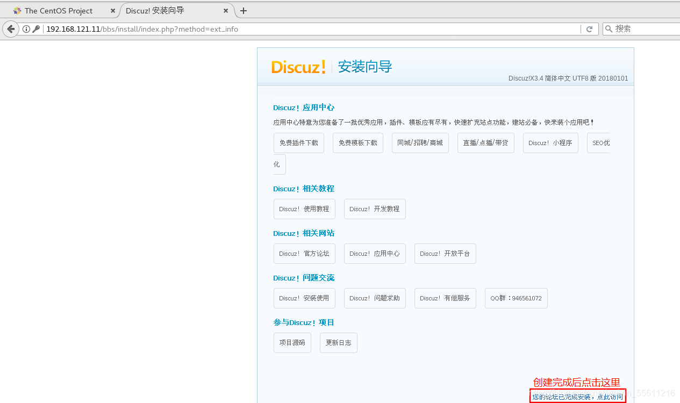The image size is (680, 403).
Task: Click 同城/招聘/商城 button
Action: [420, 143]
